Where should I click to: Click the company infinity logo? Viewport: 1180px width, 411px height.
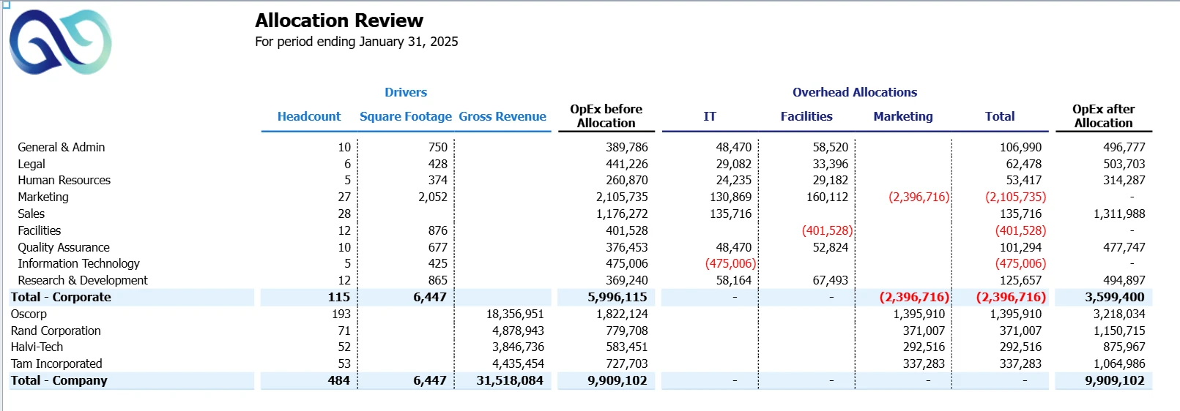click(x=60, y=42)
